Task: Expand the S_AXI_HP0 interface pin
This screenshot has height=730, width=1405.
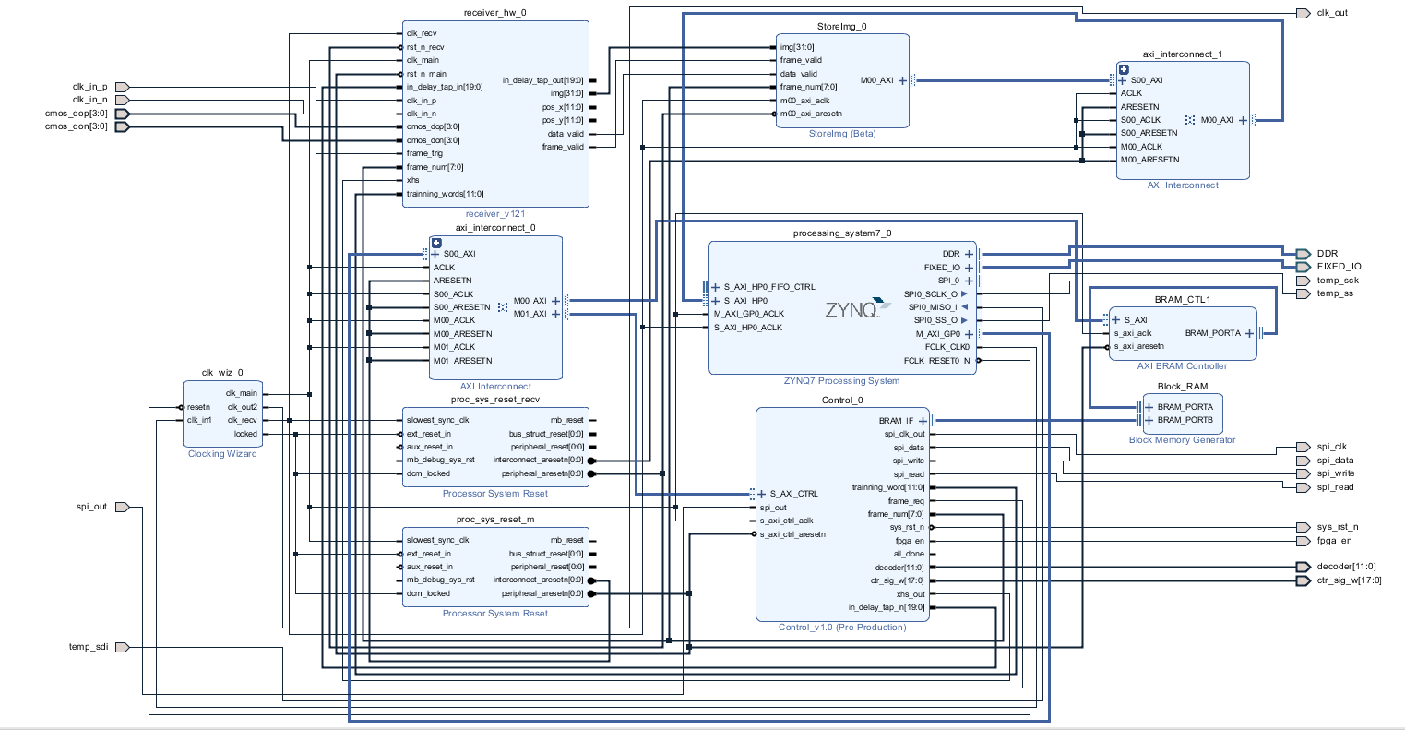Action: [716, 301]
